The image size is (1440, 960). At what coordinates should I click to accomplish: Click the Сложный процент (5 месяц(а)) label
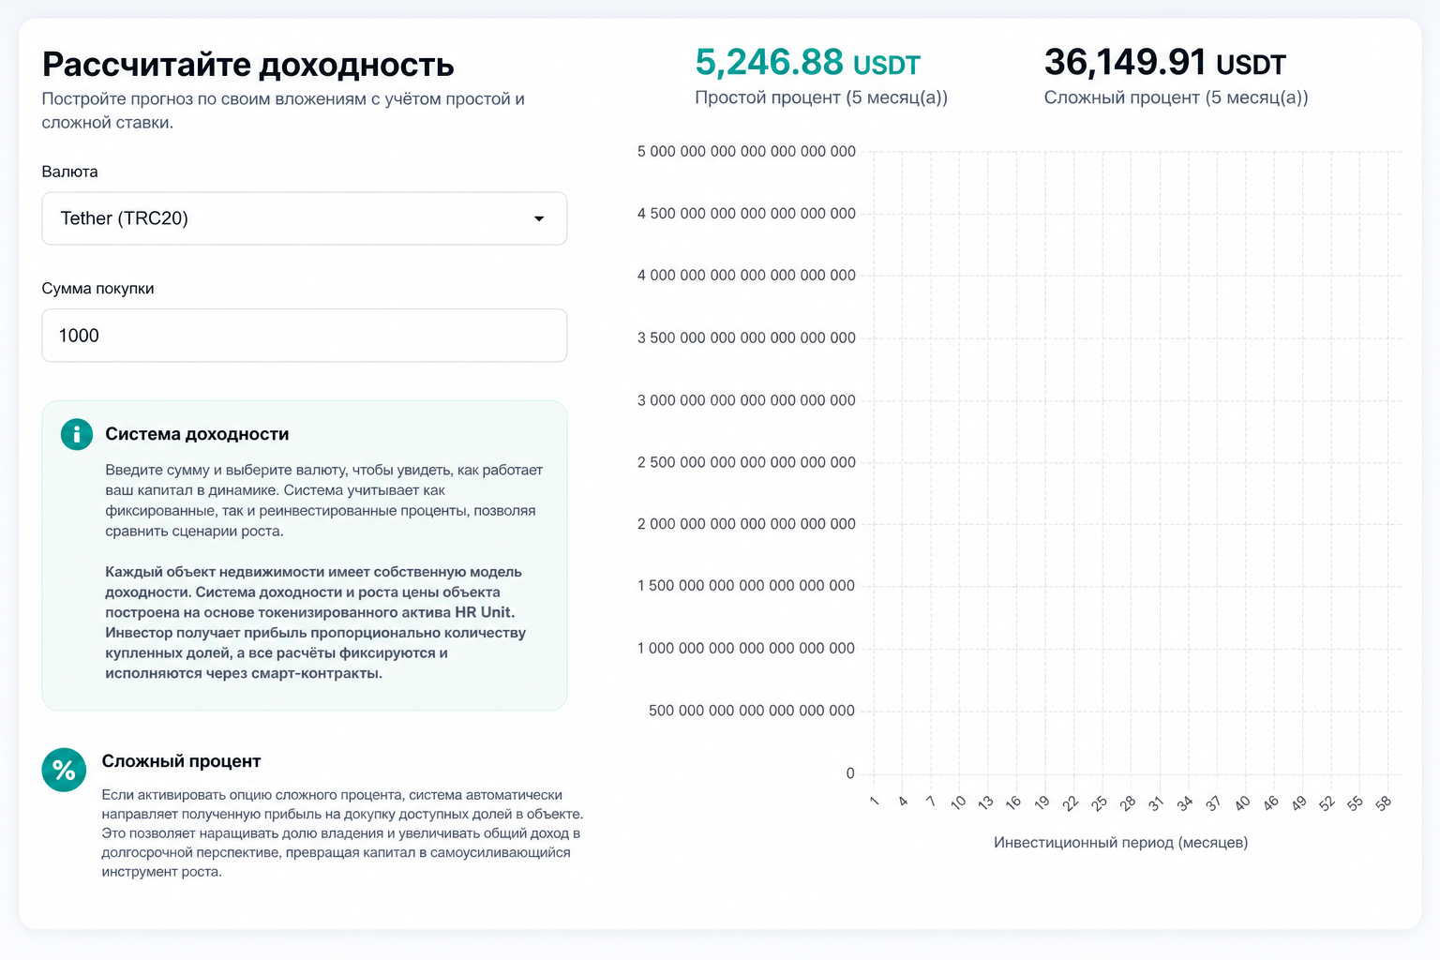pyautogui.click(x=1177, y=97)
